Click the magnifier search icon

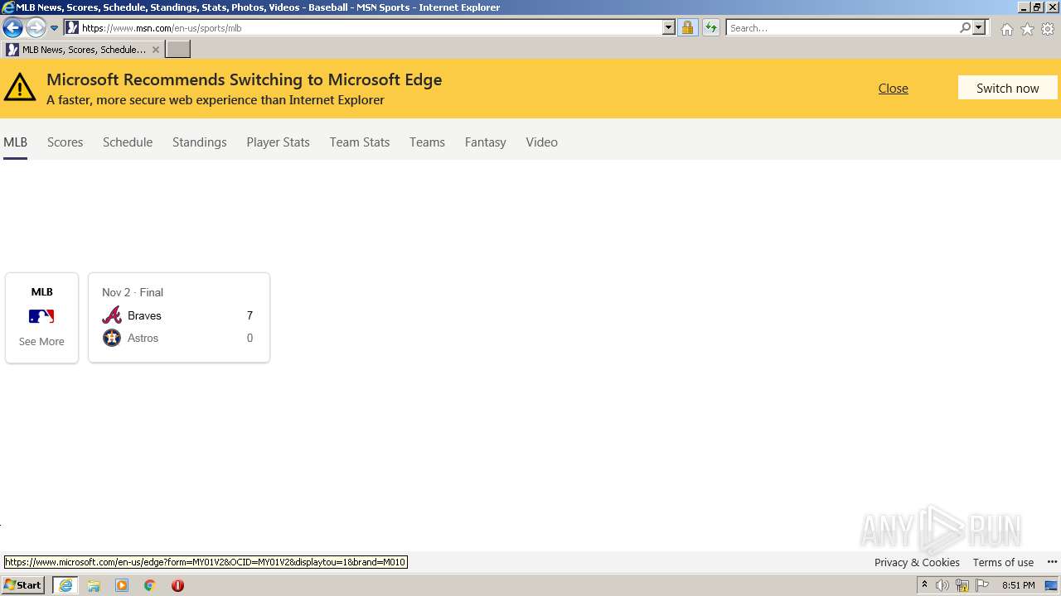click(965, 28)
